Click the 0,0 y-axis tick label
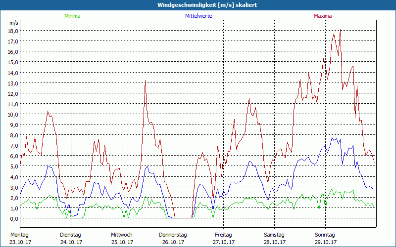This screenshot has width=396, height=247. 13,218
